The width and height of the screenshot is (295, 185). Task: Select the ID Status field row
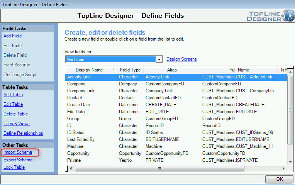tap(176, 132)
